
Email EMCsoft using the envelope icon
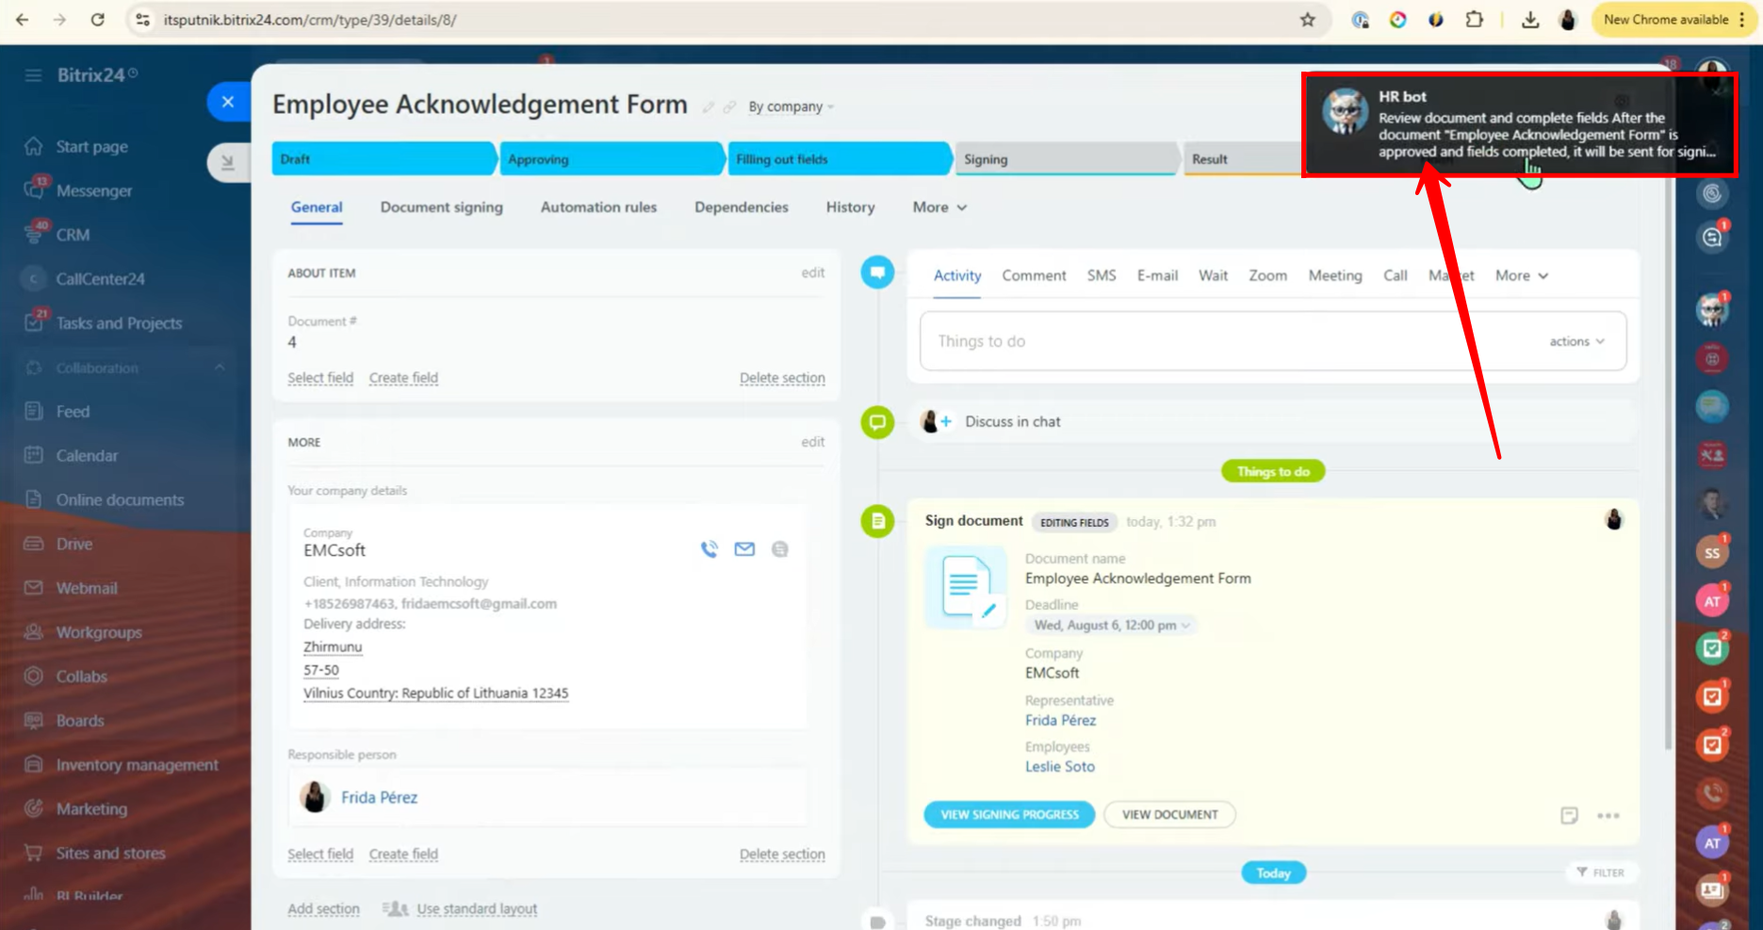click(x=744, y=549)
